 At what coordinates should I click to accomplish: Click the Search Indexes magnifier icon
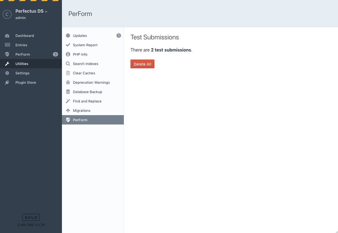[68, 64]
